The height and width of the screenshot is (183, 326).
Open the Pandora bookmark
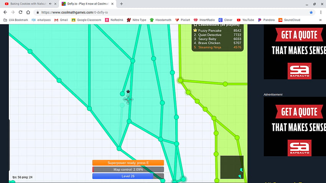tap(266, 20)
